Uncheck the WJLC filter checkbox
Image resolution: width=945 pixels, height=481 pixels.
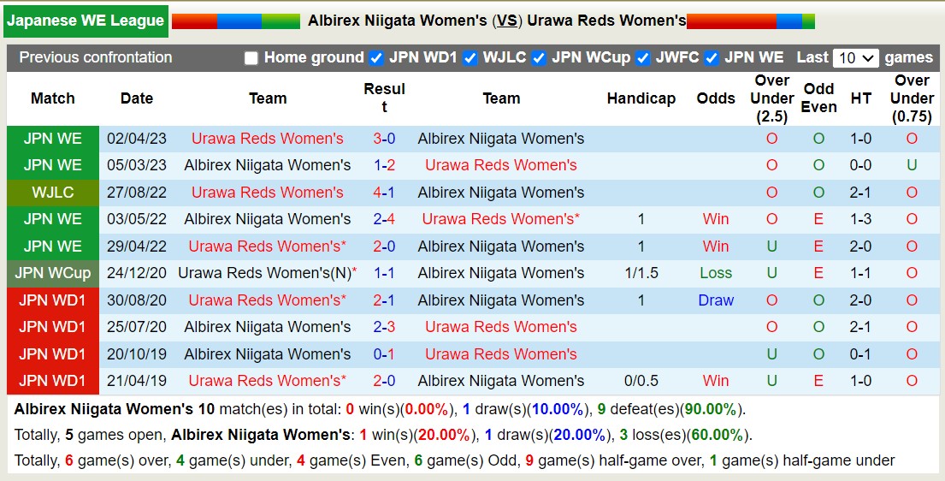click(x=470, y=58)
